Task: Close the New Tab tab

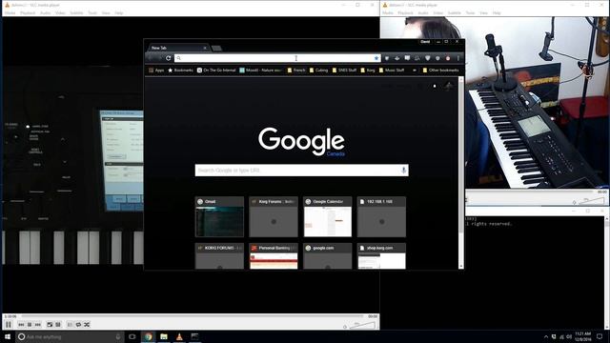Action: tap(205, 48)
